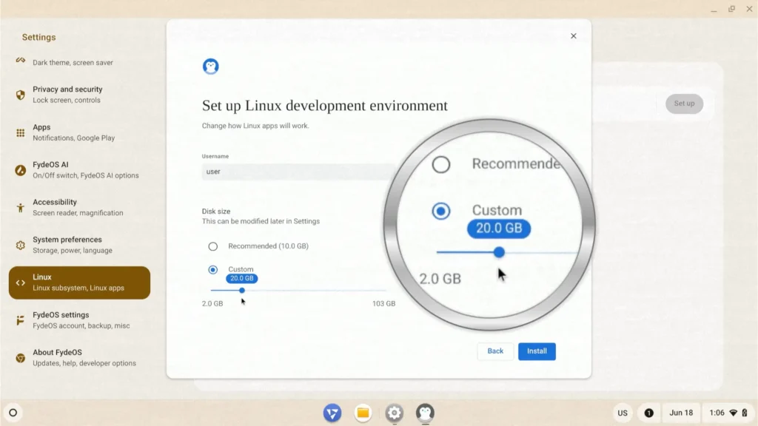Open Privacy and security settings
Viewport: 758px width, 426px height.
(x=79, y=95)
